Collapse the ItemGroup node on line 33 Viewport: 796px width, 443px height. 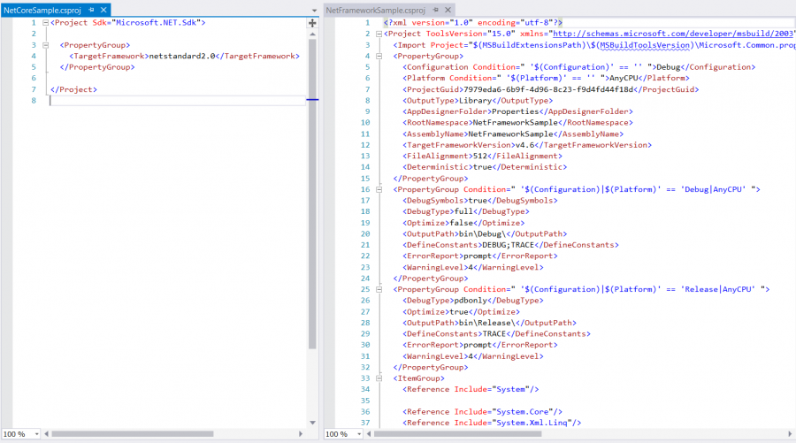(379, 378)
